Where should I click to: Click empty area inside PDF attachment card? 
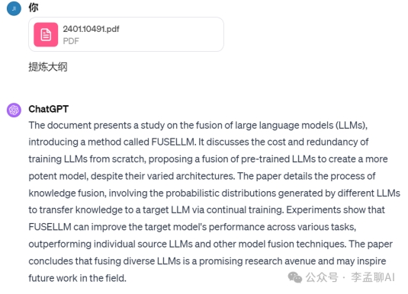[172, 34]
